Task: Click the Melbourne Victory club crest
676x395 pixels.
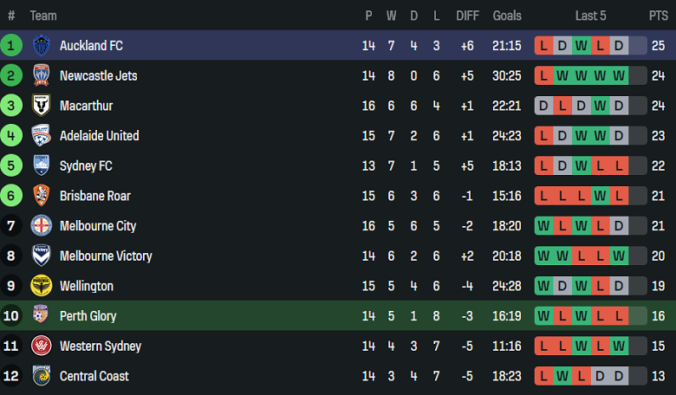Action: (42, 256)
